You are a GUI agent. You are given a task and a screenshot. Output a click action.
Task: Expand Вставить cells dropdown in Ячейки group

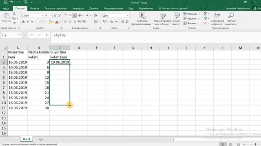pos(200,14)
